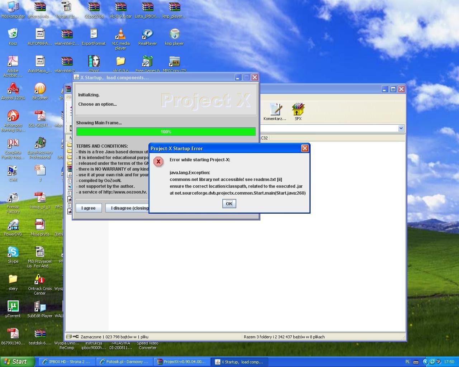Image resolution: width=459 pixels, height=367 pixels.
Task: Select Alcohol 120% desktop shortcut
Action: (13, 91)
